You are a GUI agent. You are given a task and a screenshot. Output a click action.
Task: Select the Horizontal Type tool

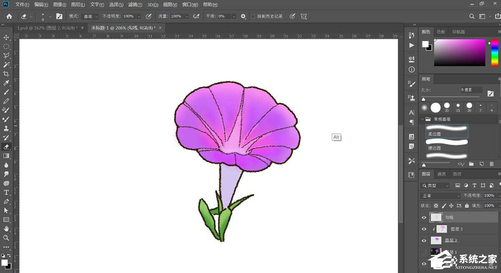point(6,192)
